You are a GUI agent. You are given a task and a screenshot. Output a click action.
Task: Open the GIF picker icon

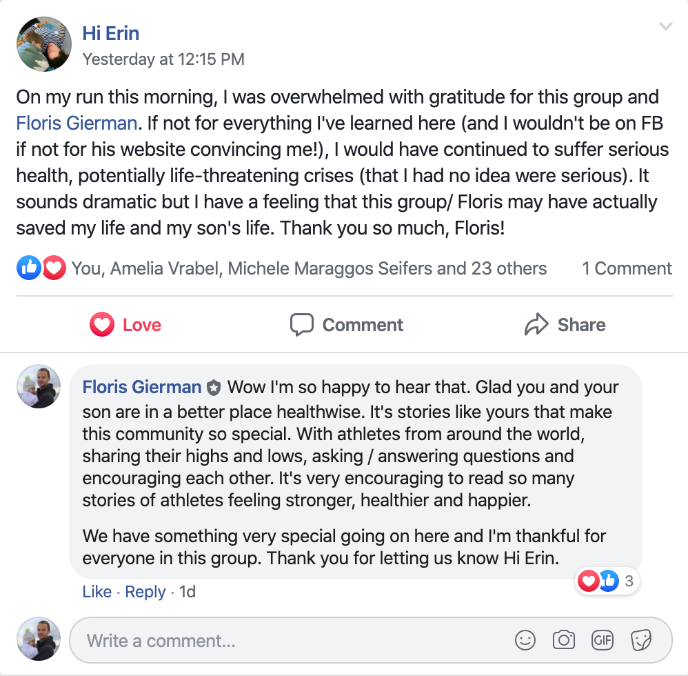603,640
